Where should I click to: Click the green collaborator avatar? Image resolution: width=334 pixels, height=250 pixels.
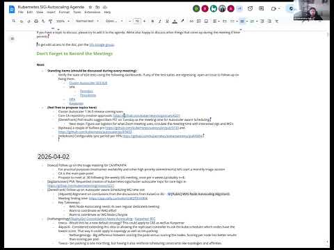click(196, 9)
